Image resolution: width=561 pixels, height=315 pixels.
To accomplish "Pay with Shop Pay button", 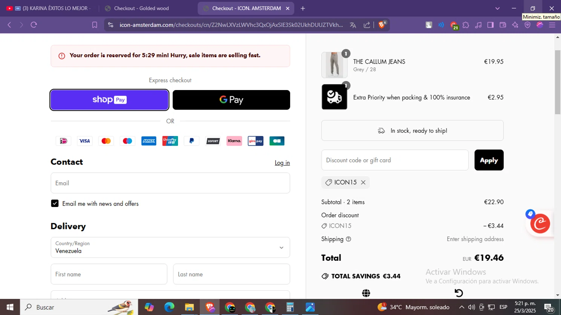I will [110, 100].
